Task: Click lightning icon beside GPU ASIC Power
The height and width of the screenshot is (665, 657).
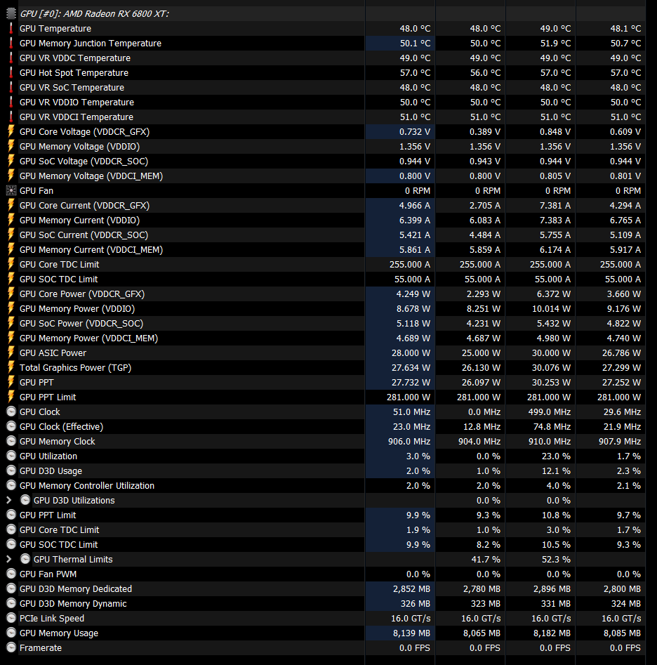Action: click(x=11, y=353)
